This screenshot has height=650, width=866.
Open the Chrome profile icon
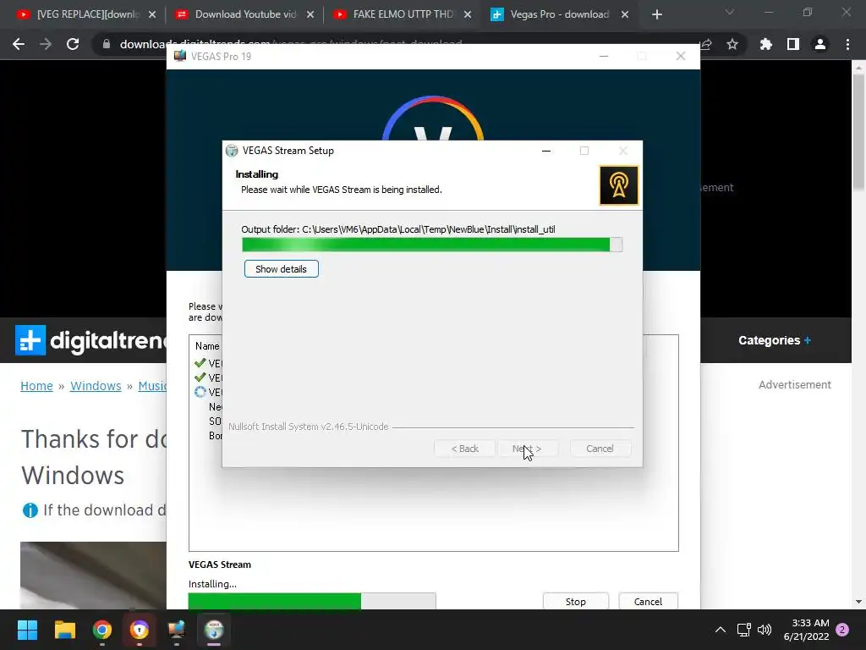820,44
